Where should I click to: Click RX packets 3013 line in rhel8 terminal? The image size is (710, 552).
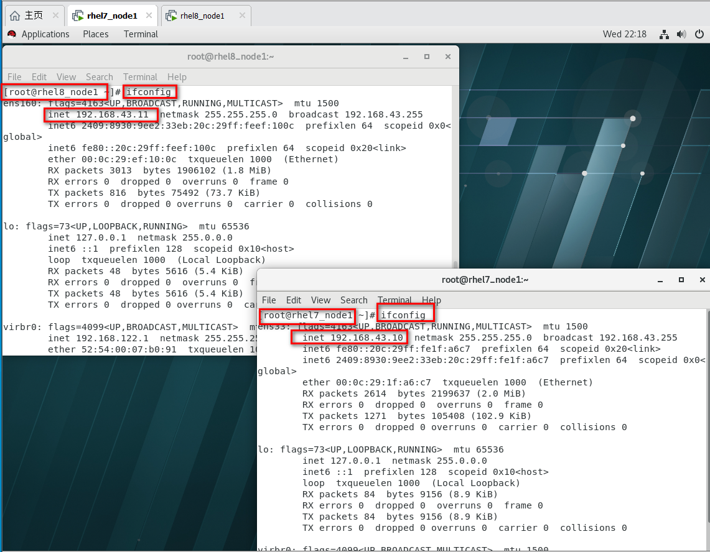click(x=159, y=170)
